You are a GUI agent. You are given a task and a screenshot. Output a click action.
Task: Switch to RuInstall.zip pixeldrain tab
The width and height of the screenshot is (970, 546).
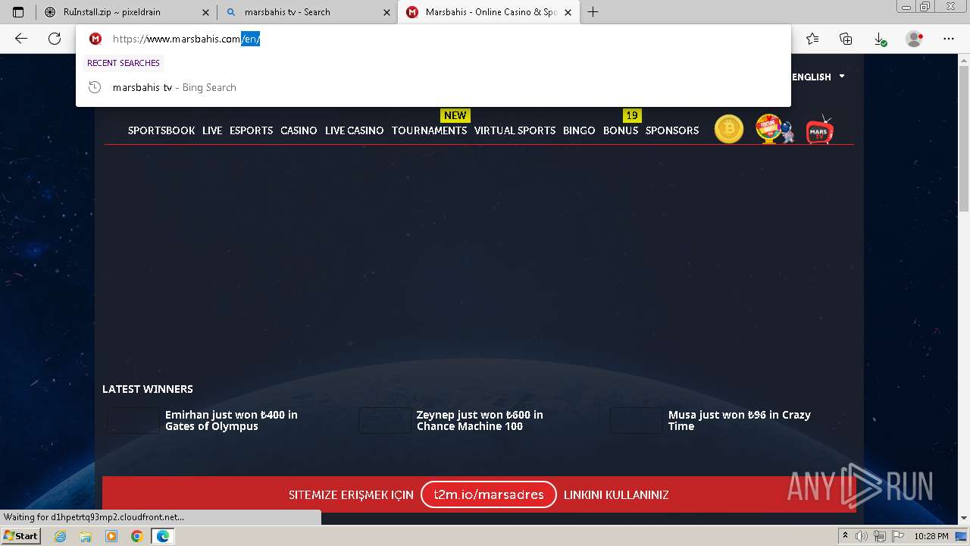126,12
